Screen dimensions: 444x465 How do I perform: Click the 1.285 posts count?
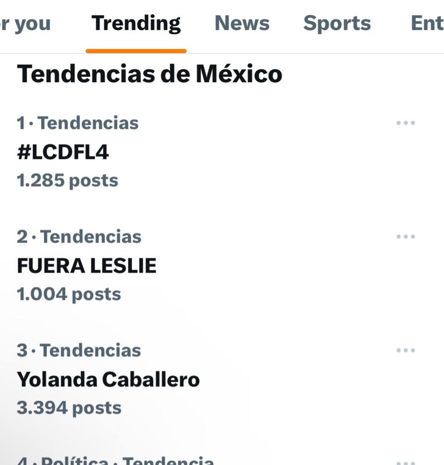coord(67,181)
